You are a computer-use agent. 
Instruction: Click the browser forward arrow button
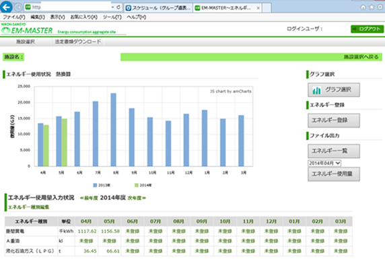point(18,7)
